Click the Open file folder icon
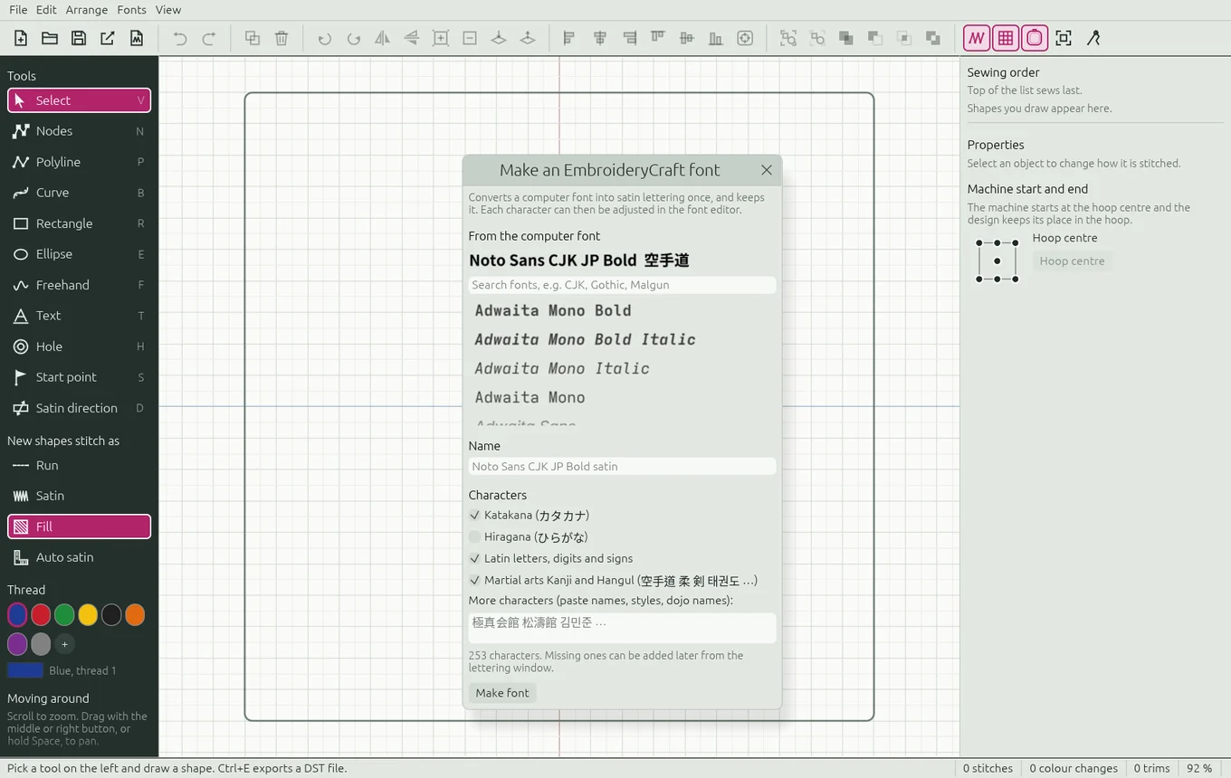The width and height of the screenshot is (1231, 778). [50, 38]
